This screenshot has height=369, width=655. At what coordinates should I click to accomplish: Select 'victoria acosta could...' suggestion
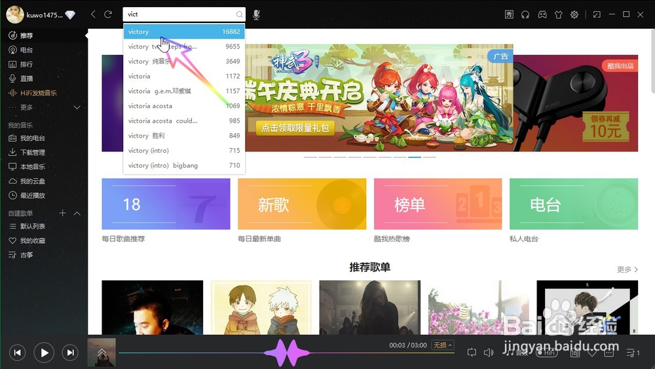[184, 121]
